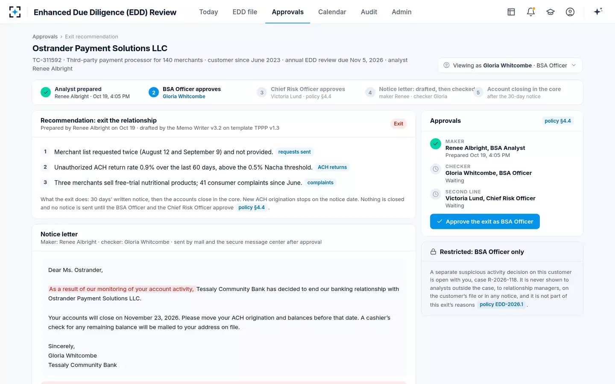The width and height of the screenshot is (615, 384).
Task: Click Victoria Lund, Chief Risk Officer in Approvals
Action: (490, 198)
